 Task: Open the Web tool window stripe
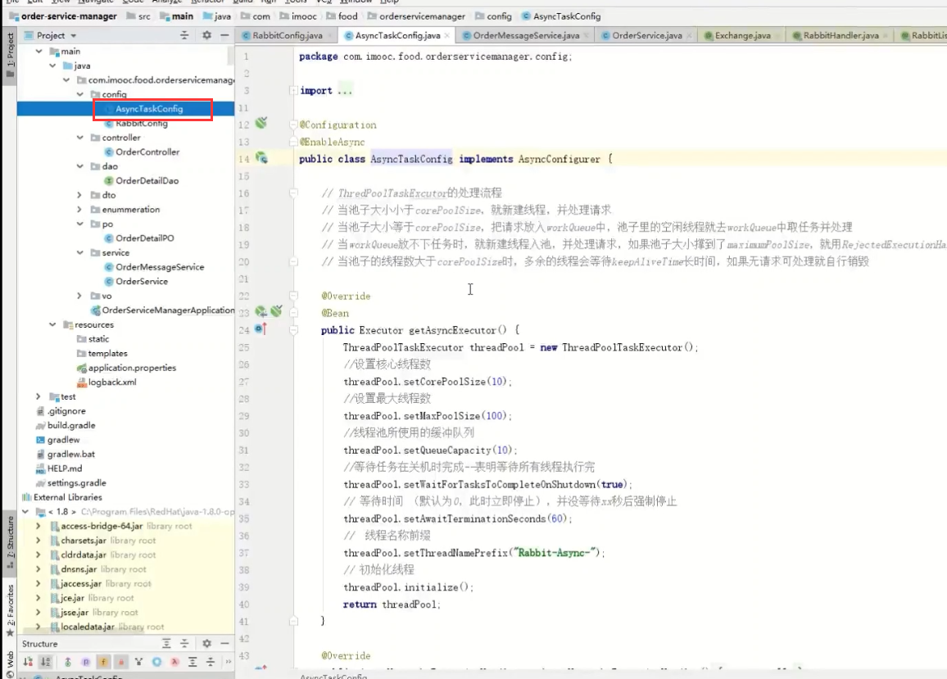(10, 663)
